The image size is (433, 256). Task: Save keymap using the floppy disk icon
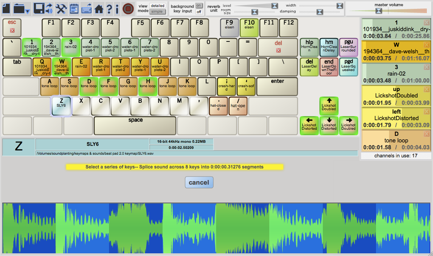tap(39, 8)
